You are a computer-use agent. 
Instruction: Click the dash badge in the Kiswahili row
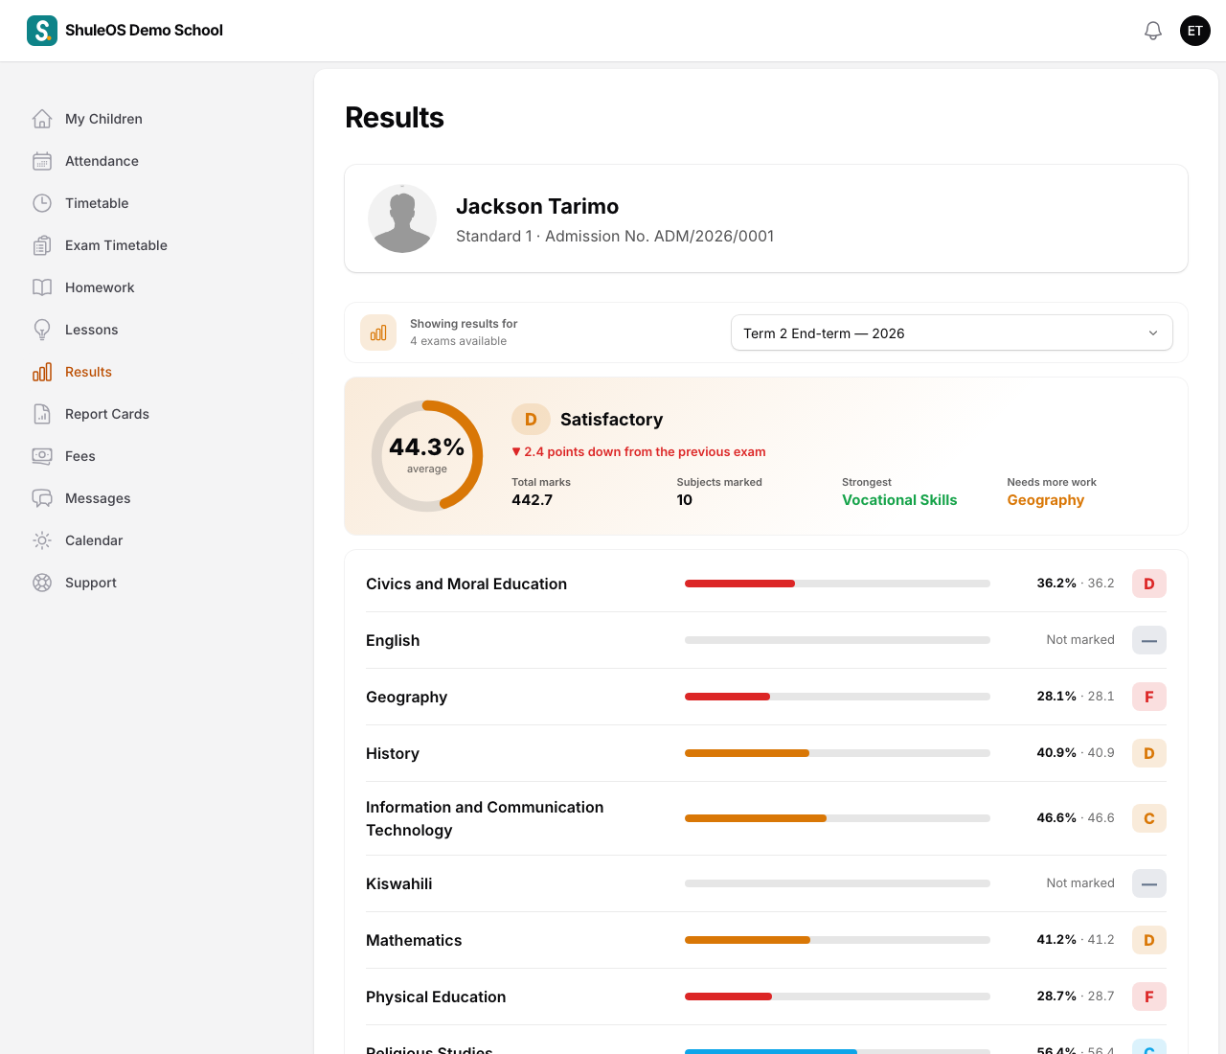(1149, 883)
